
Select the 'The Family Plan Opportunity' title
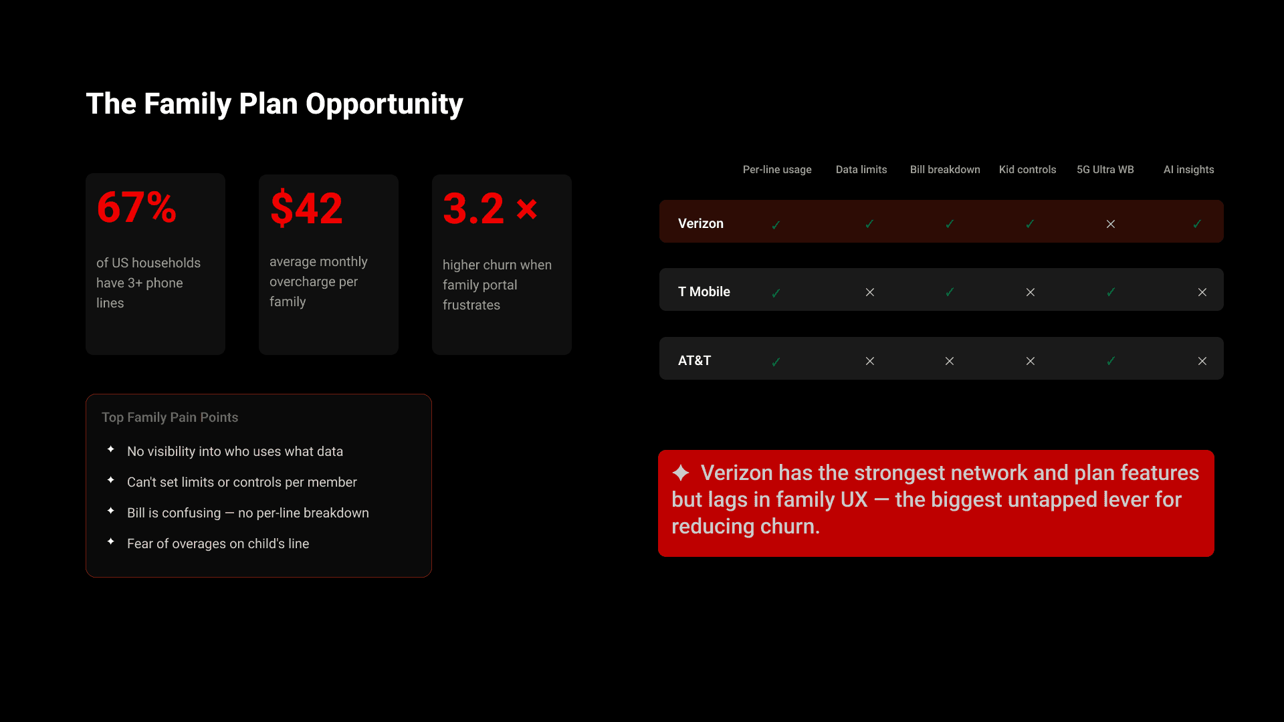pos(274,104)
